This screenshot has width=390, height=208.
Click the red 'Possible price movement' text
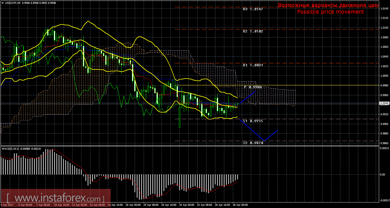[x=330, y=12]
